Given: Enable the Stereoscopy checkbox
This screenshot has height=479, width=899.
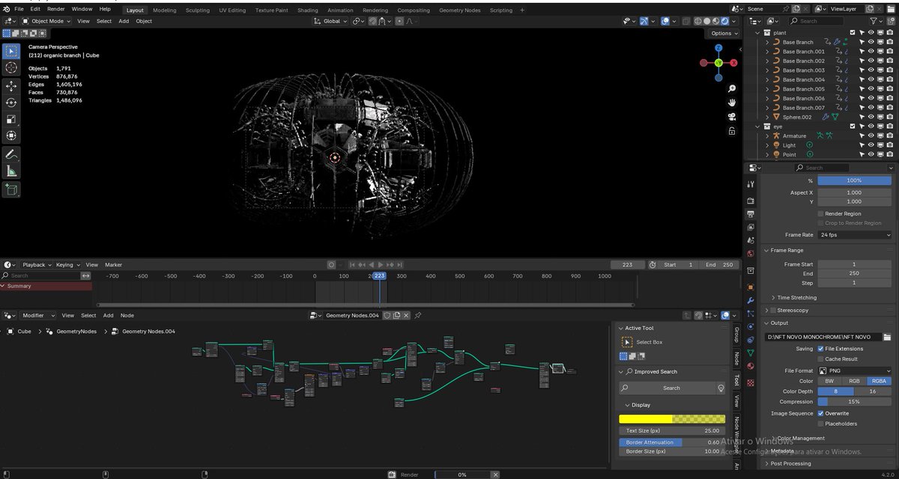Looking at the screenshot, I should point(774,310).
